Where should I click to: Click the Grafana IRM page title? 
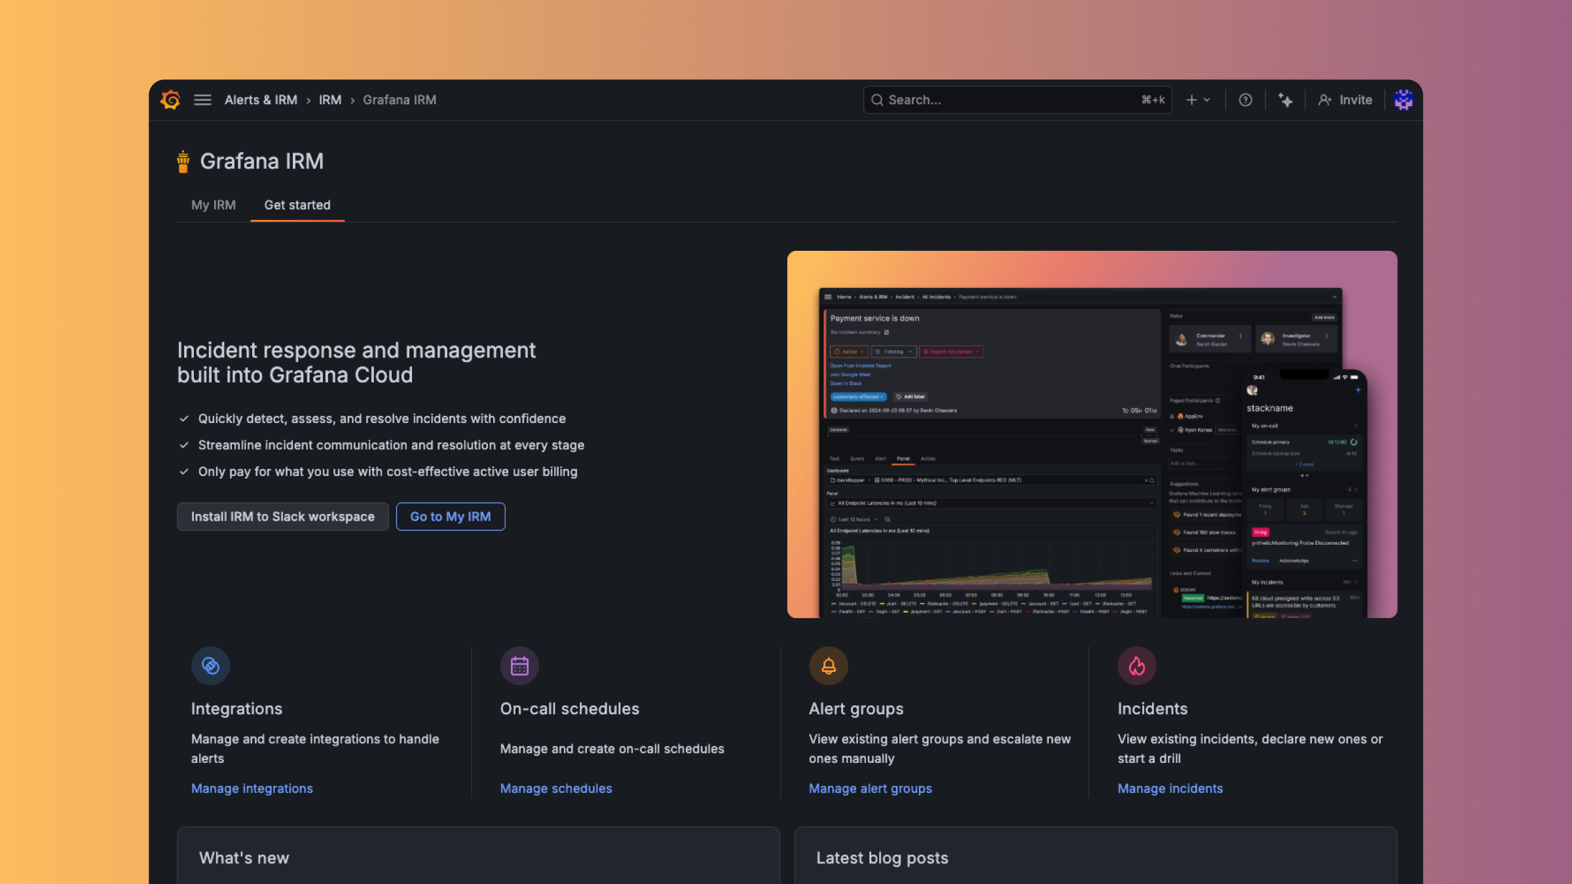[x=262, y=161]
